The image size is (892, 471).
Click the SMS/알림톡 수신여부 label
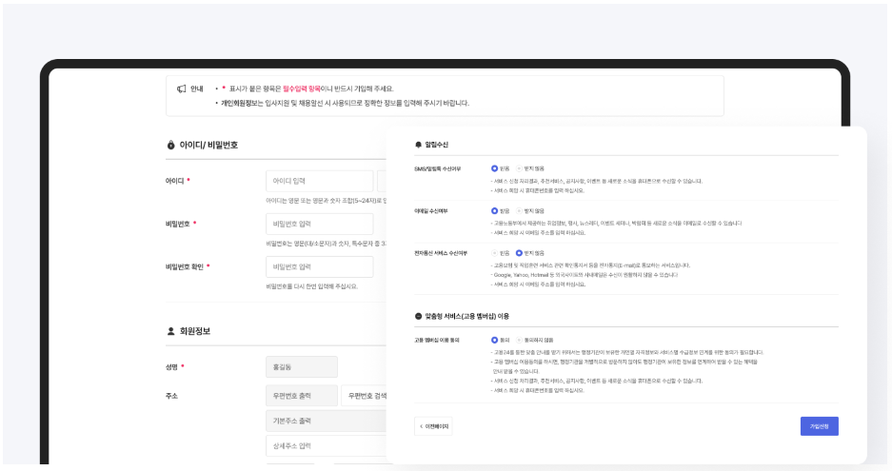pyautogui.click(x=438, y=169)
